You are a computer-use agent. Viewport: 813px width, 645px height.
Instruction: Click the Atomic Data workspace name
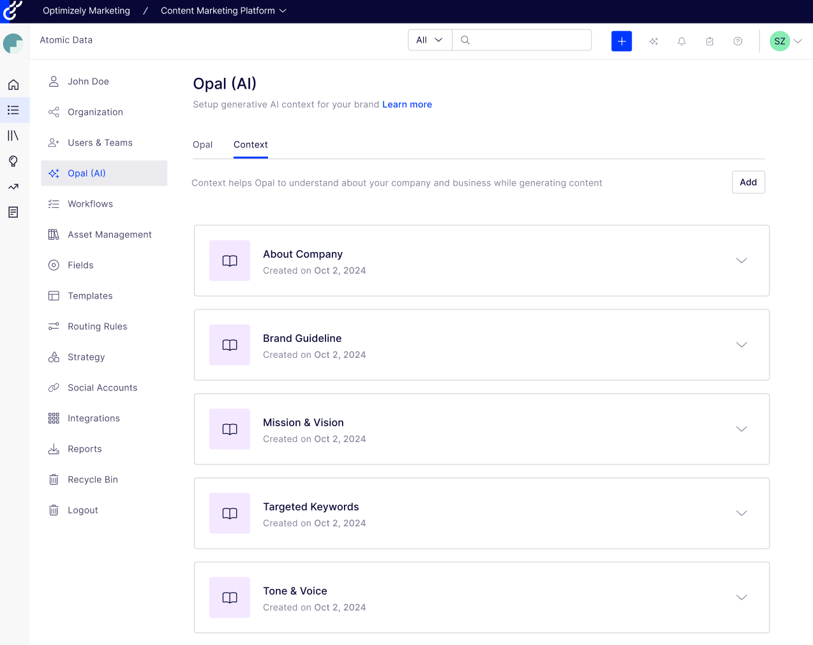coord(66,40)
